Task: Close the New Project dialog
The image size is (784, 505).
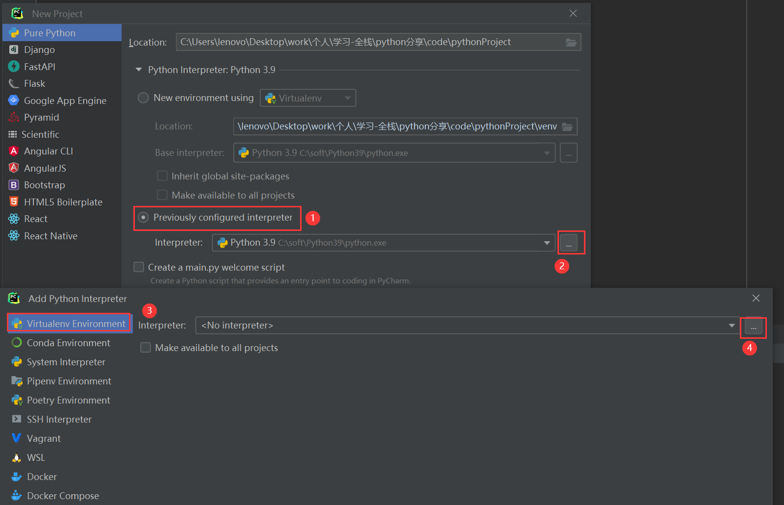Action: (573, 13)
